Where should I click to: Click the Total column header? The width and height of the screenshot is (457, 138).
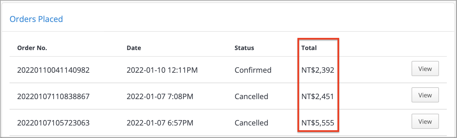[x=309, y=48]
